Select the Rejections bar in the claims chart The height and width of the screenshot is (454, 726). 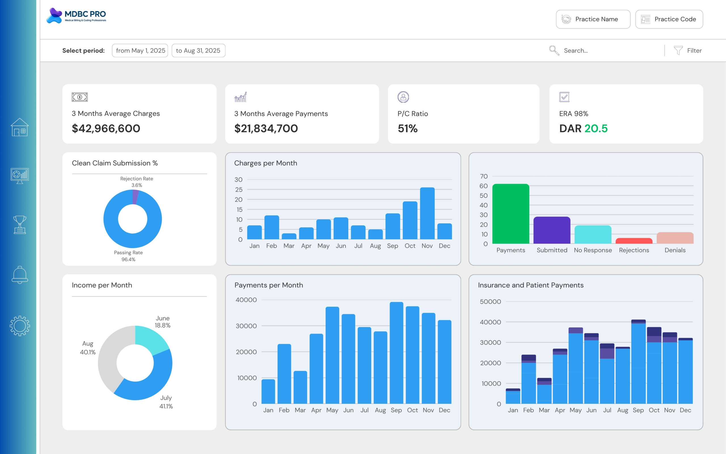click(634, 240)
